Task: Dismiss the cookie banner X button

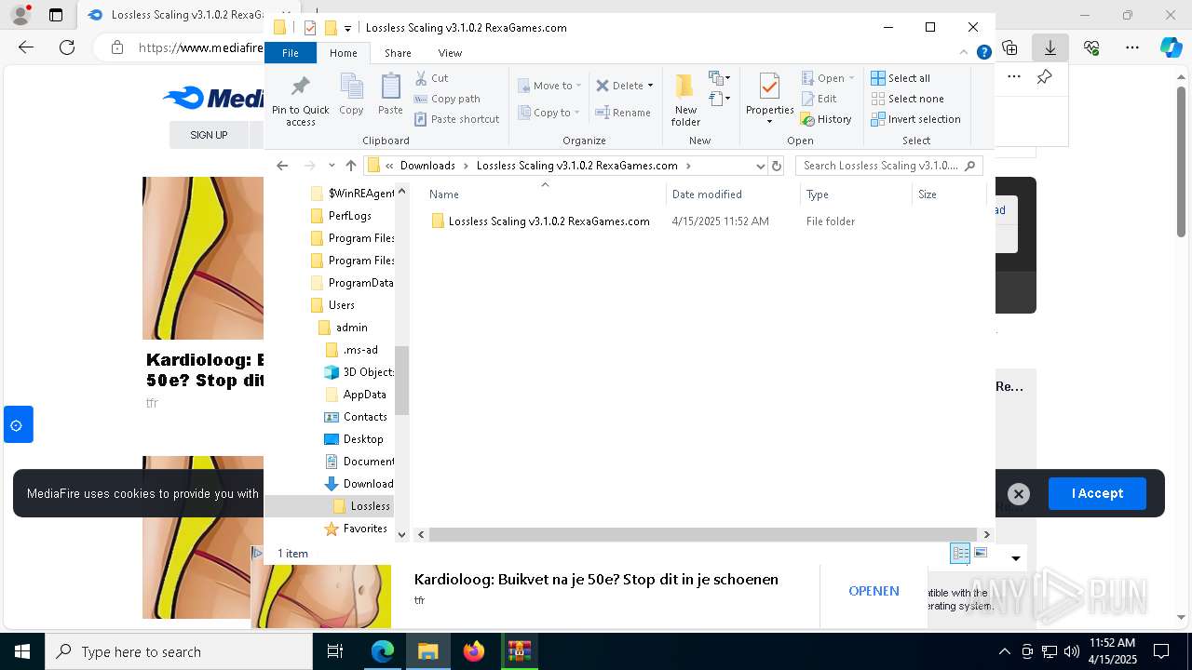Action: tap(1019, 494)
